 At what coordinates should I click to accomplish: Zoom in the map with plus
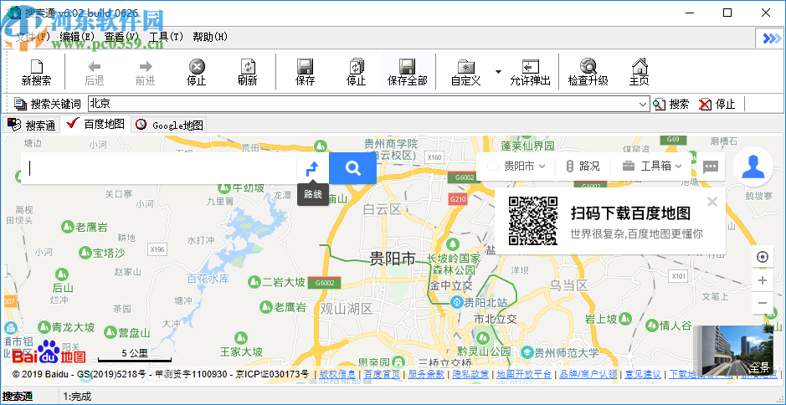point(763,280)
